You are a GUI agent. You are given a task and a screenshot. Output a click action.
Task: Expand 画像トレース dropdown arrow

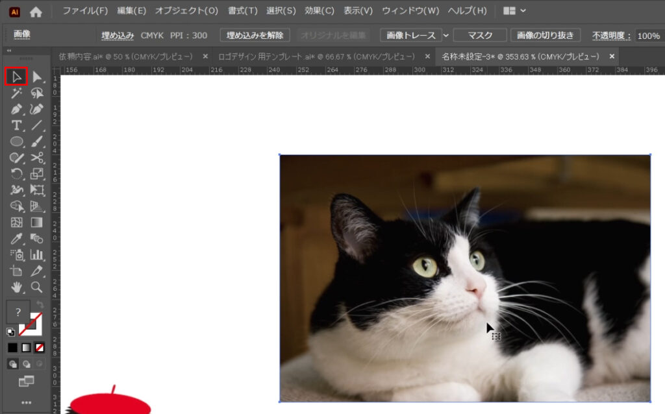tap(445, 36)
